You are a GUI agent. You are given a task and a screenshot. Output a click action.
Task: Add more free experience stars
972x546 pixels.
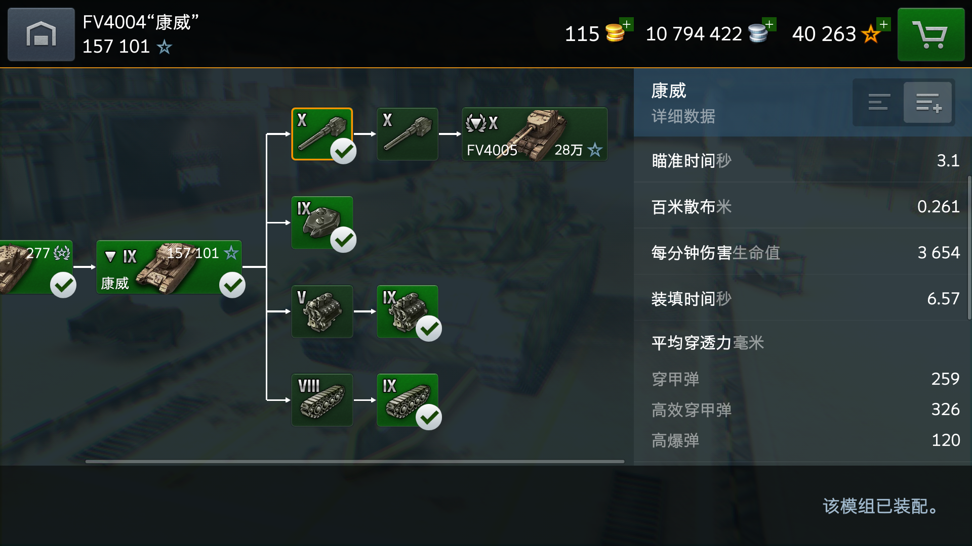pyautogui.click(x=884, y=24)
